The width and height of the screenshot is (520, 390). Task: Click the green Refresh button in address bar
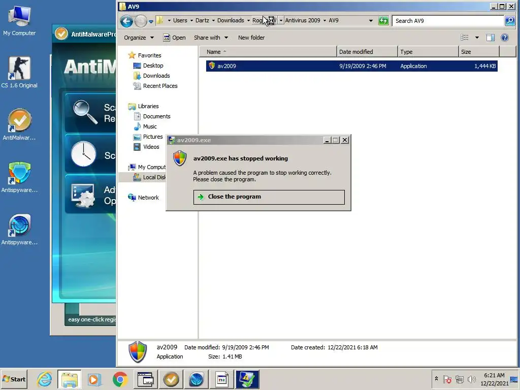[x=384, y=20]
